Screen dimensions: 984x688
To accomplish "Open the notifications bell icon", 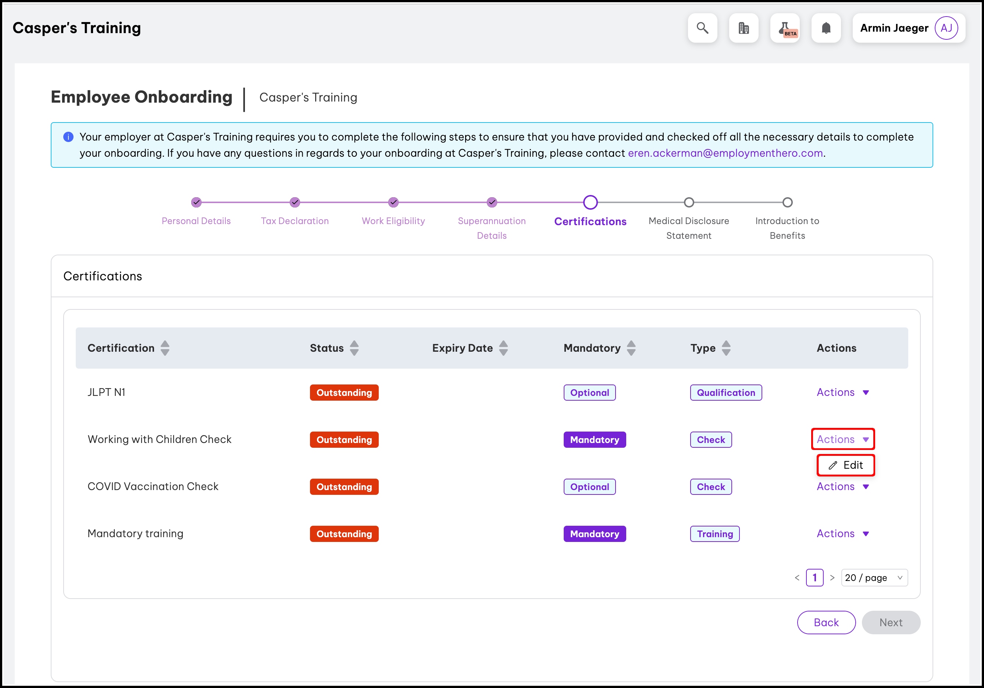I will [x=826, y=28].
